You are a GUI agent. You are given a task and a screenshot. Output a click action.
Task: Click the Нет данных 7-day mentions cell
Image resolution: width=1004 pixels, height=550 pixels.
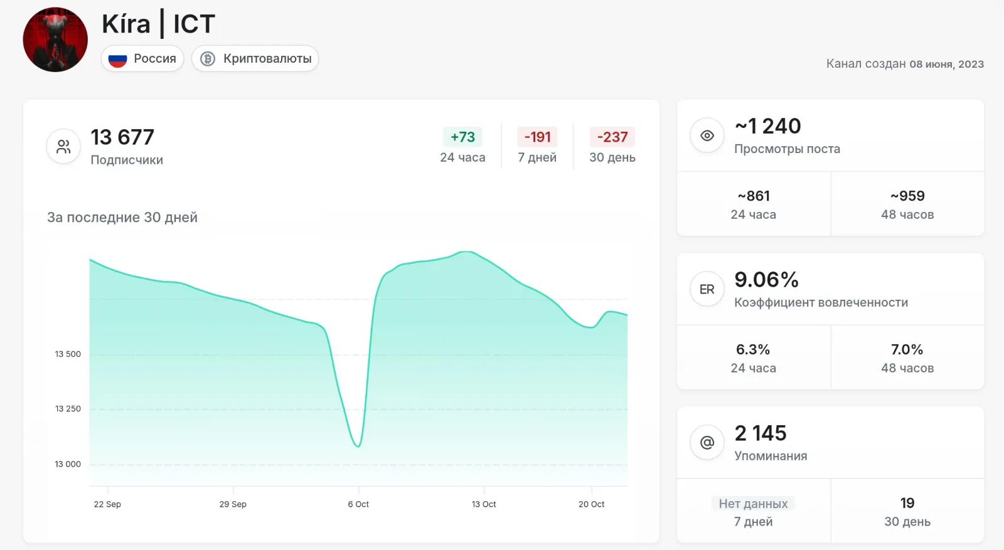[754, 512]
